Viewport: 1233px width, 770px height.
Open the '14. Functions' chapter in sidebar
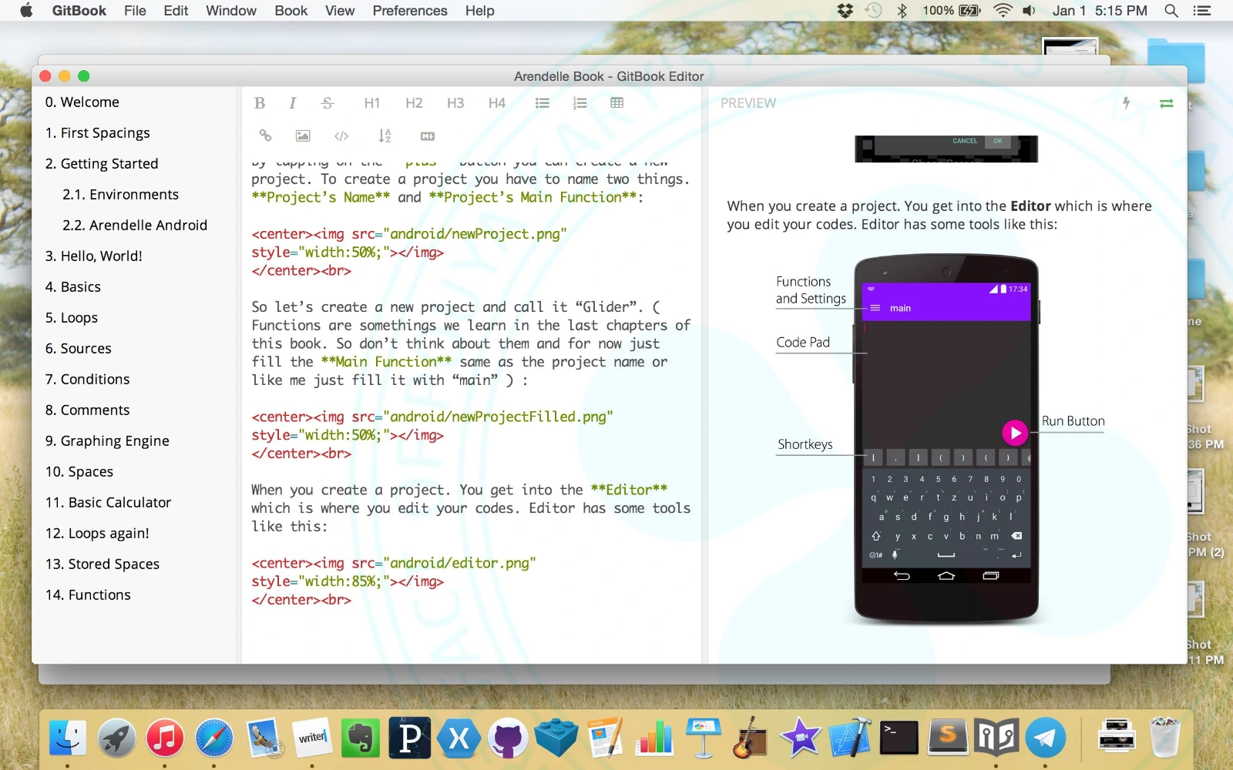88,595
